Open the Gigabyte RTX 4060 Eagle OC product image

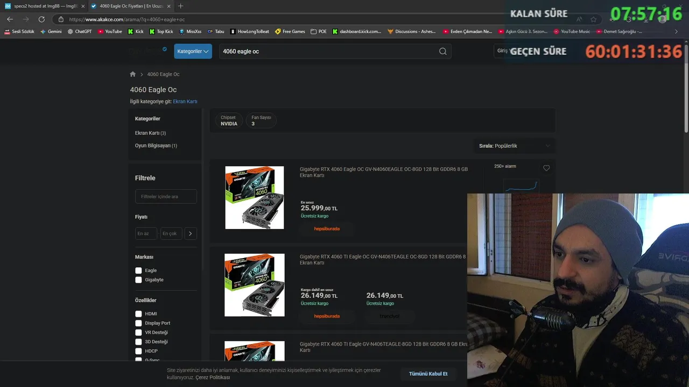255,198
